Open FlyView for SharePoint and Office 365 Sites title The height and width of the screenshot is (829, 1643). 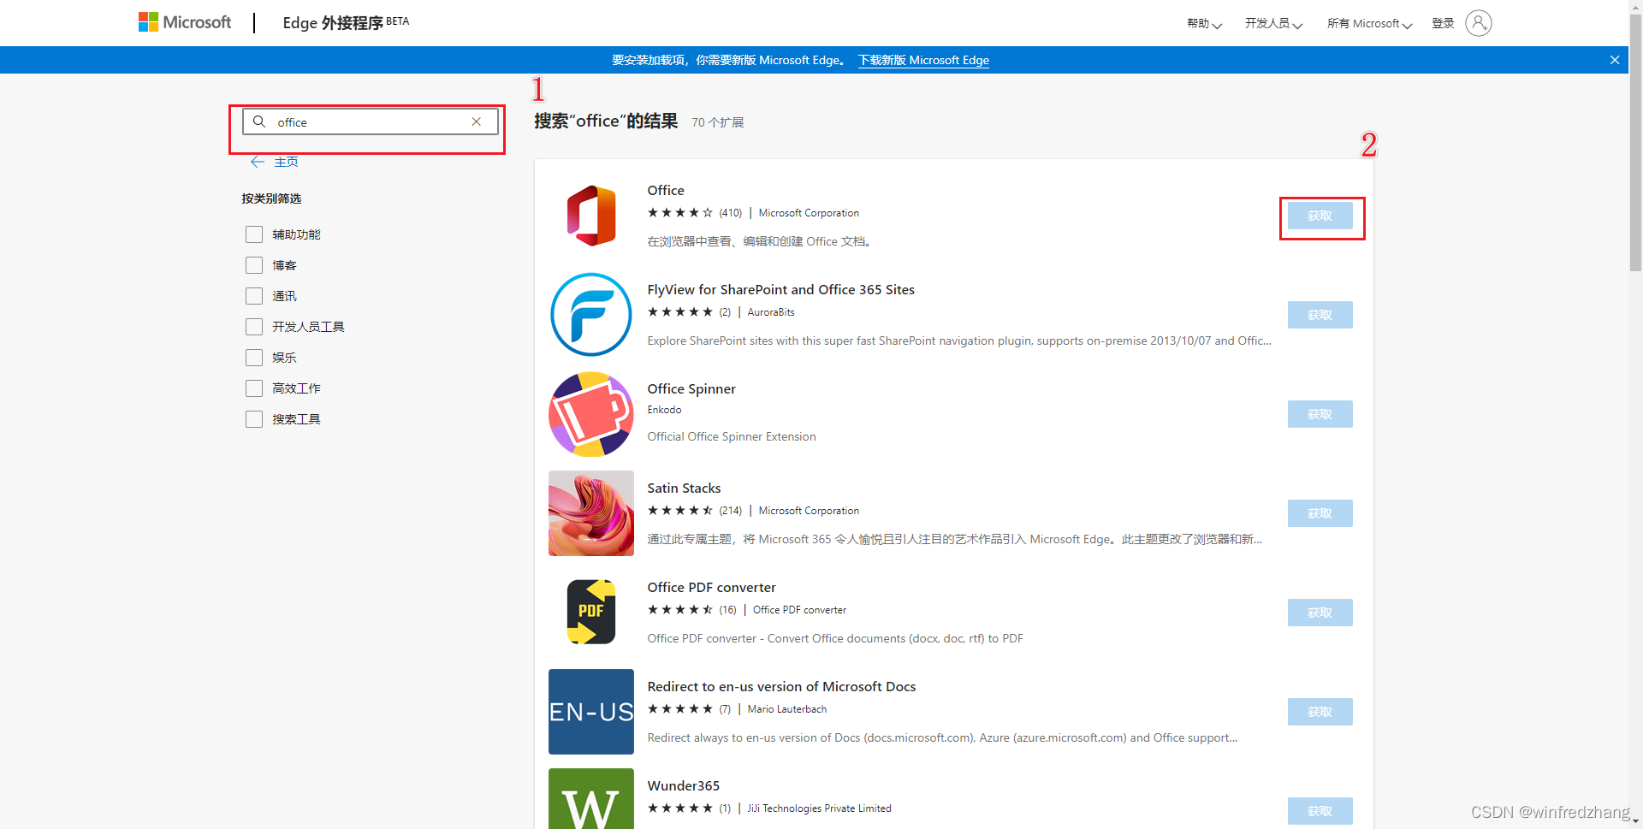(780, 289)
